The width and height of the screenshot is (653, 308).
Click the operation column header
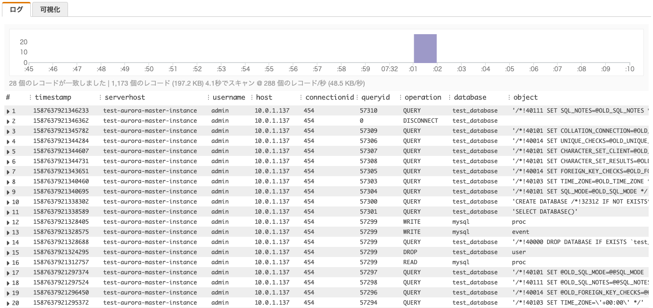pos(423,97)
